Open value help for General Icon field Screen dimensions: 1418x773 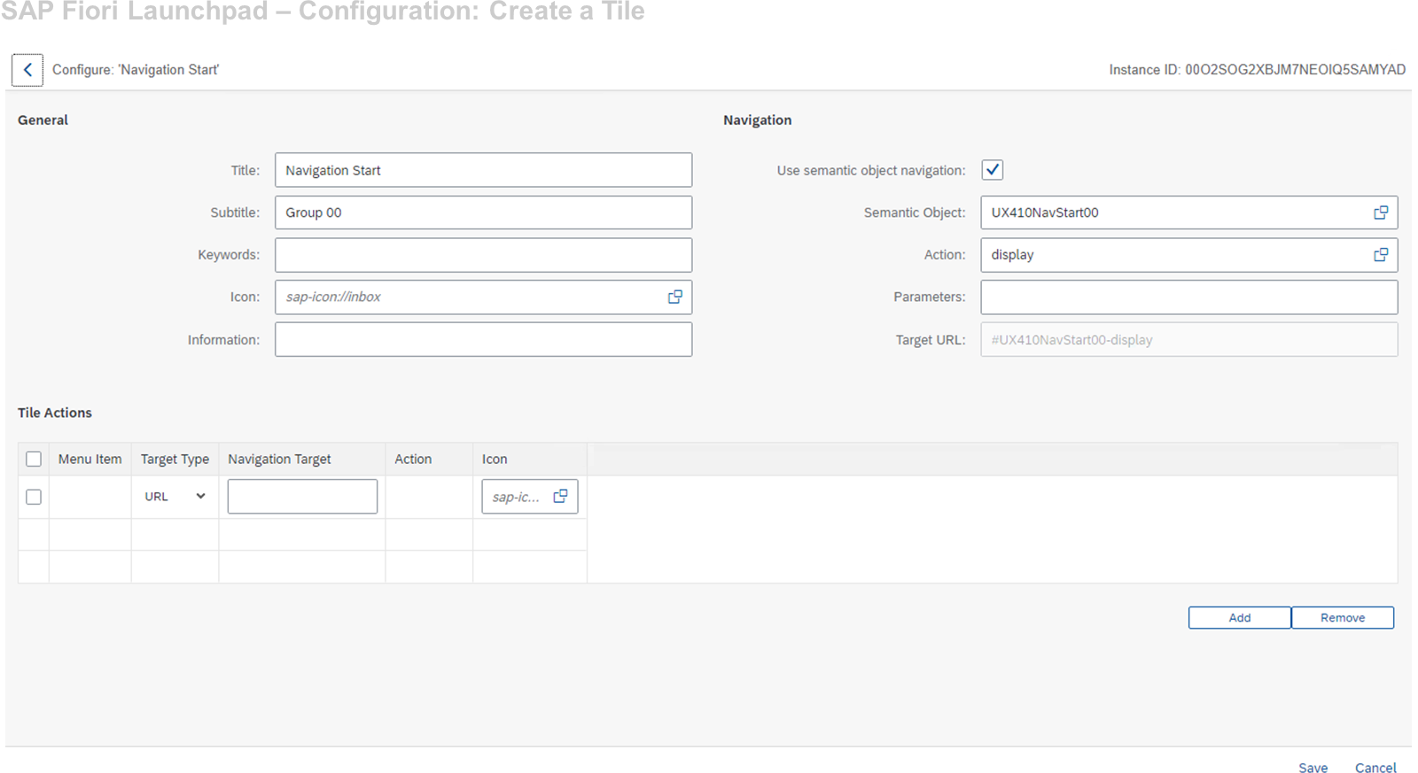pos(675,297)
